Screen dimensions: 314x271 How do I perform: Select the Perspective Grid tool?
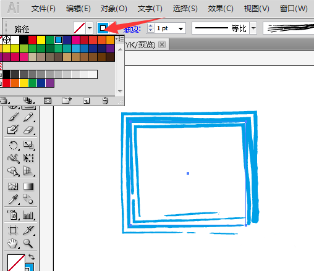click(28, 171)
